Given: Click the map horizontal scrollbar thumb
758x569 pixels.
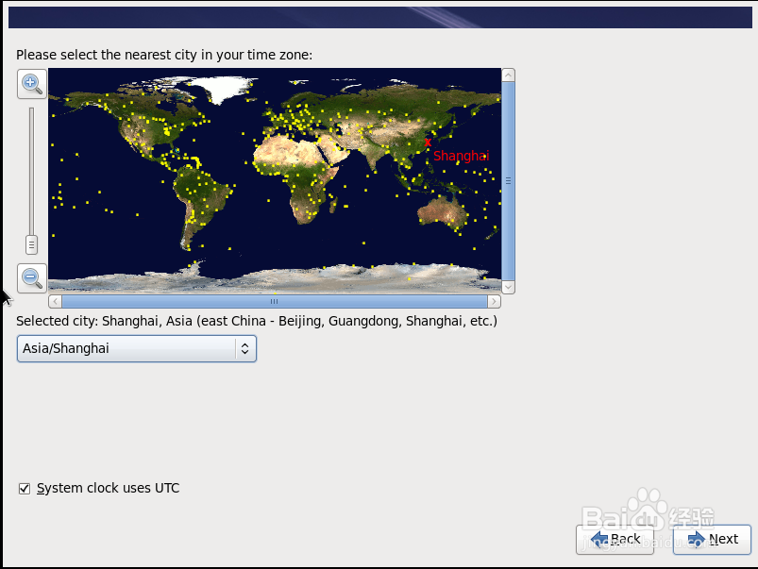Looking at the screenshot, I should (x=274, y=302).
